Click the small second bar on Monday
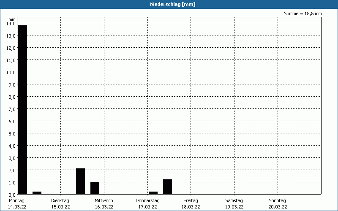 point(37,193)
